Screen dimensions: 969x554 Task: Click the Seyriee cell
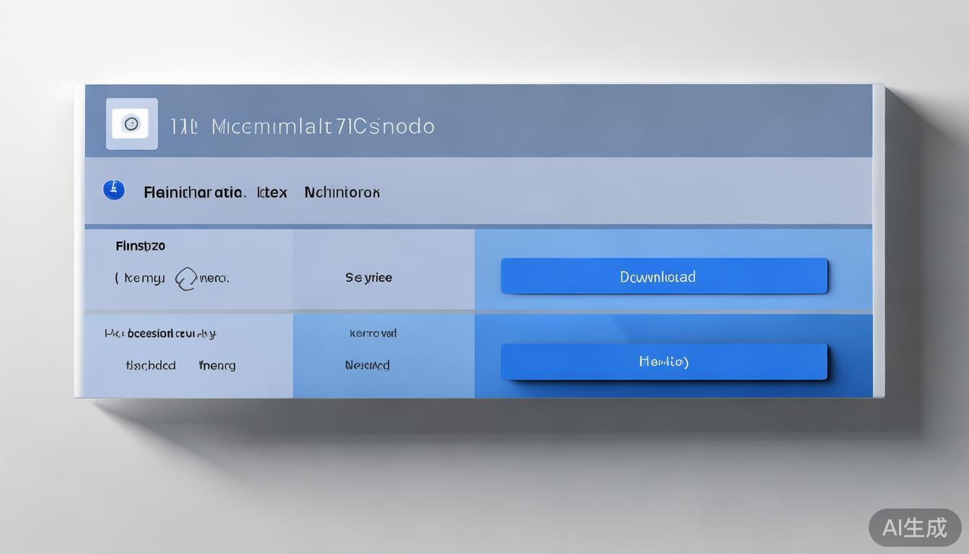tap(368, 278)
